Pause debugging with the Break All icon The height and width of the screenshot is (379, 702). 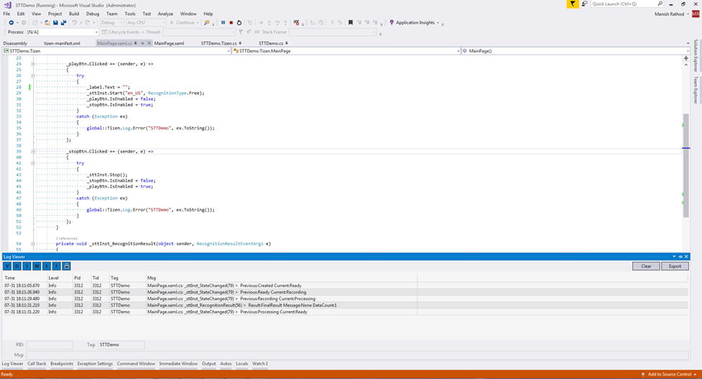coord(223,22)
